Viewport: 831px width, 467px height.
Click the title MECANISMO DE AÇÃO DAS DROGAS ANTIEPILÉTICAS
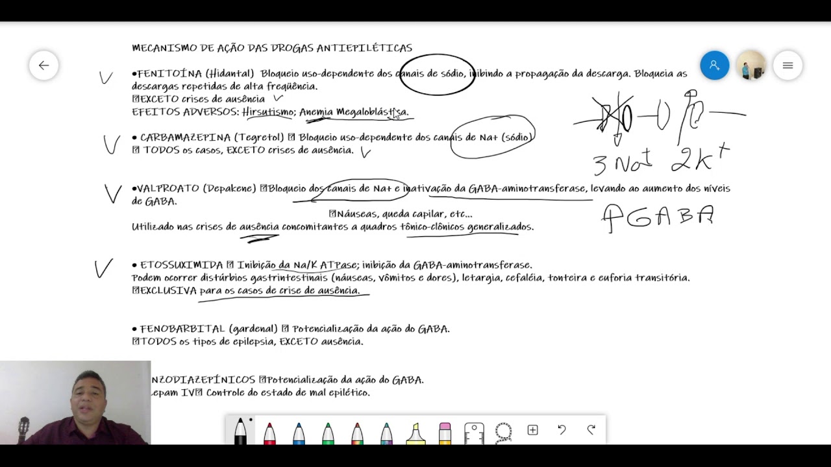[x=272, y=48]
